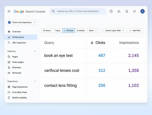Click the Removals crossed-eye icon

point(9,73)
